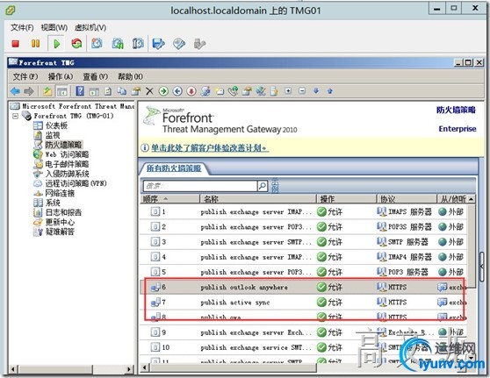Reset the virtual machine

coord(76,44)
